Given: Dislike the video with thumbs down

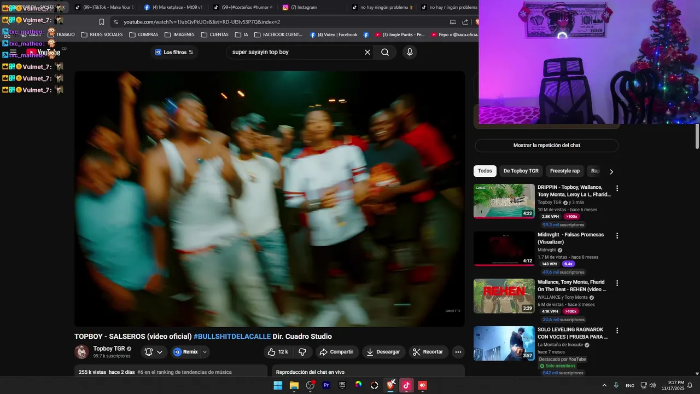Looking at the screenshot, I should [x=302, y=352].
